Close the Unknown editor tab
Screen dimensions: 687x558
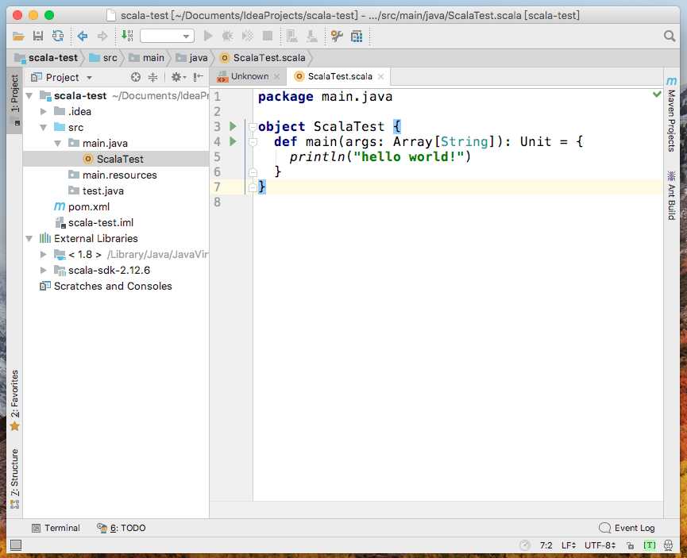coord(276,77)
